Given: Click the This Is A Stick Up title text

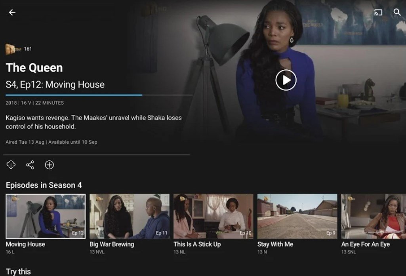Looking at the screenshot, I should pos(197,244).
